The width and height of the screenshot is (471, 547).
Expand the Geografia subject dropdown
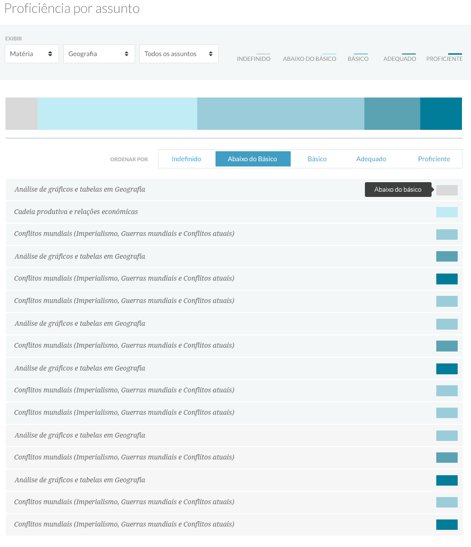click(98, 54)
